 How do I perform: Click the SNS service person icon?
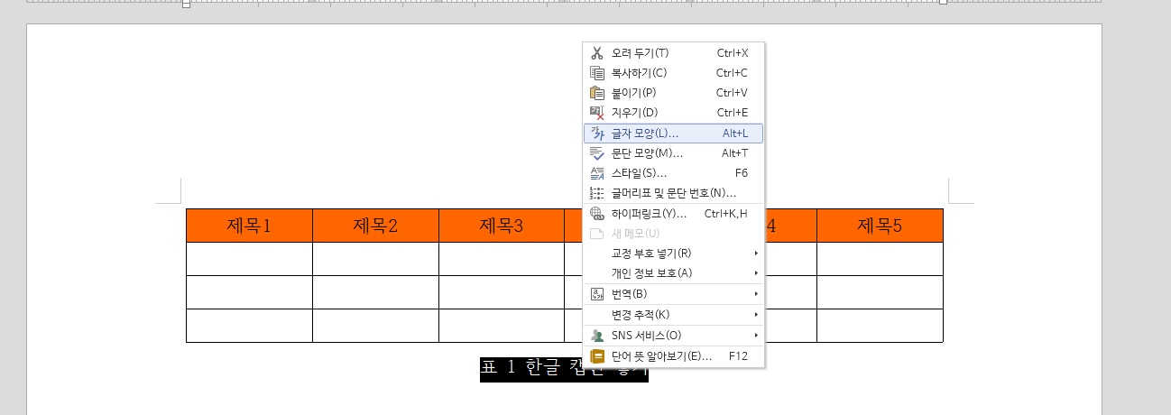[596, 336]
